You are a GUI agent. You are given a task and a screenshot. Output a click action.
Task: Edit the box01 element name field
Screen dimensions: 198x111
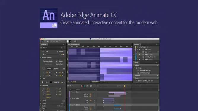52,48
